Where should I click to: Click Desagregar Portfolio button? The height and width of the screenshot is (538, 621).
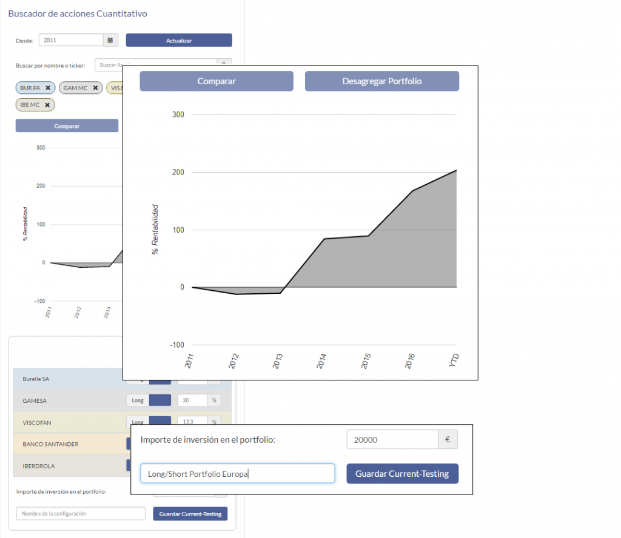coord(381,81)
